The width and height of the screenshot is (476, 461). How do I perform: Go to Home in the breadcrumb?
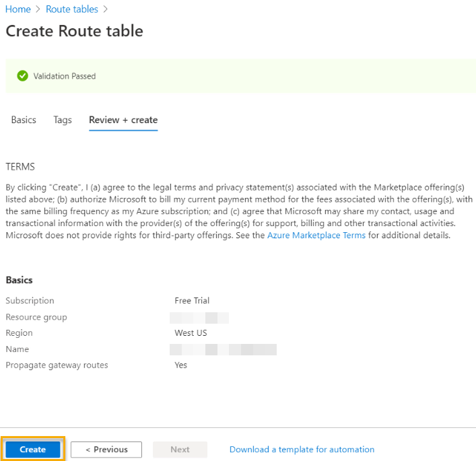tap(18, 9)
